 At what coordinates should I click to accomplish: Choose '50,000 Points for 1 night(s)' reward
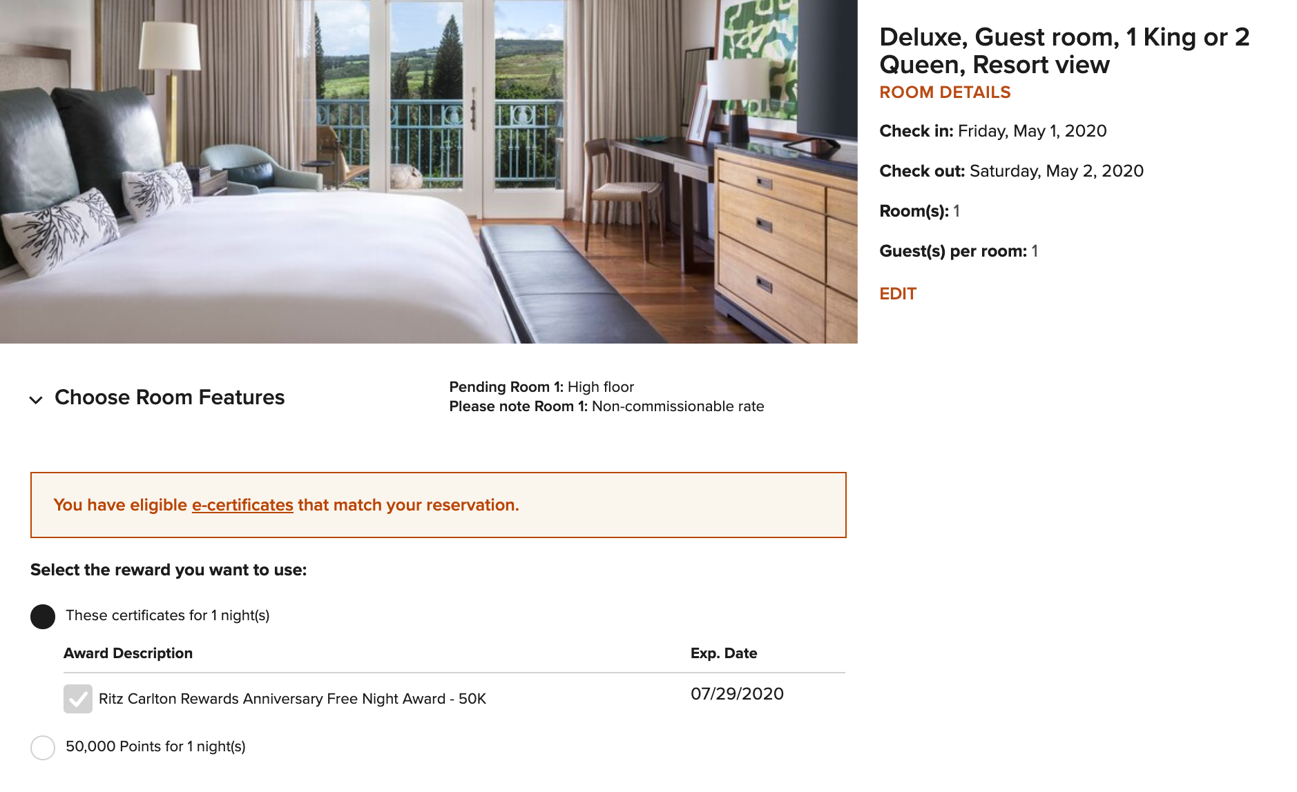(x=43, y=746)
